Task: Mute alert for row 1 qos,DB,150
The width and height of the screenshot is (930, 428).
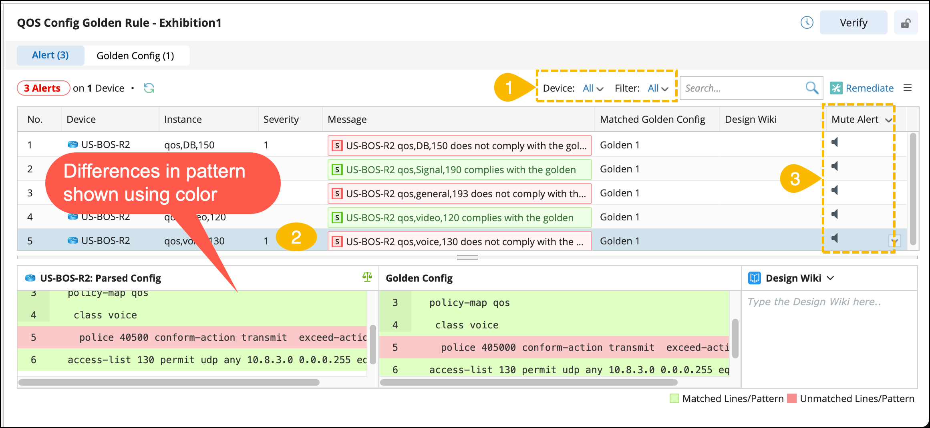Action: 835,142
